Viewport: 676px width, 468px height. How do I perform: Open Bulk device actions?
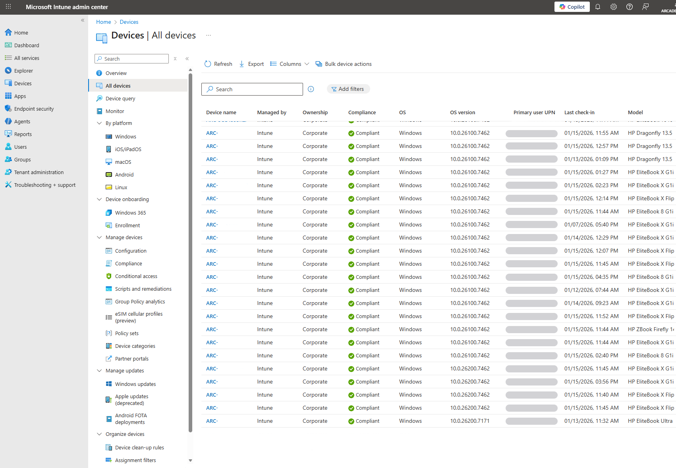tap(344, 64)
